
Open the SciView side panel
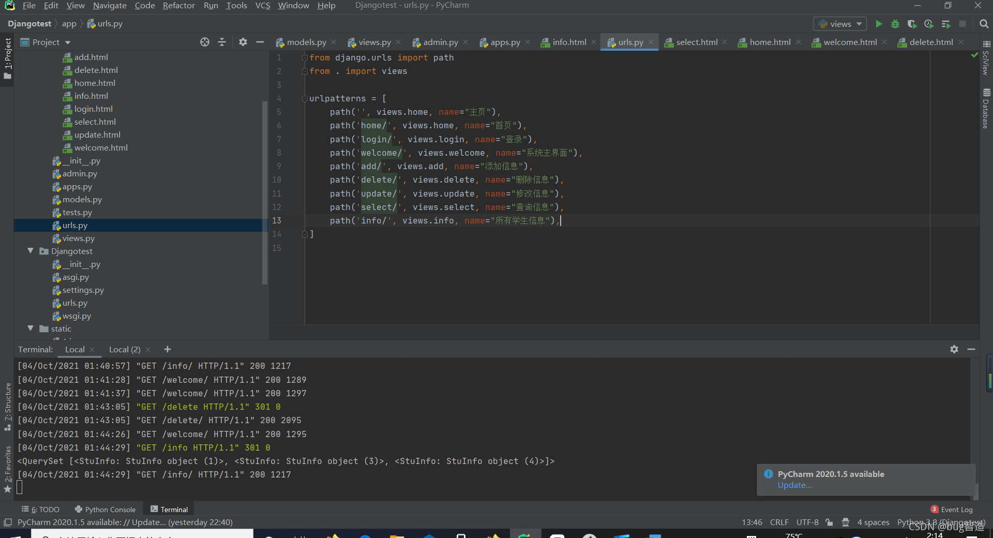(x=986, y=58)
